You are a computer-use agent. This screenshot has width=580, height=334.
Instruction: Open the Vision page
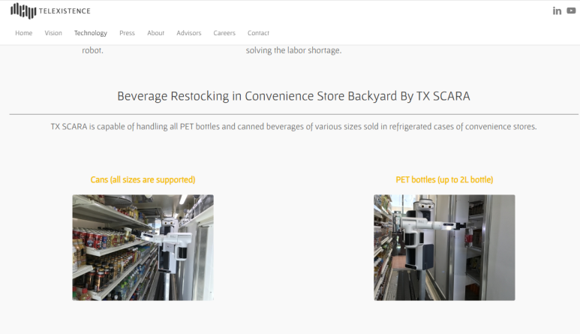[x=53, y=33]
